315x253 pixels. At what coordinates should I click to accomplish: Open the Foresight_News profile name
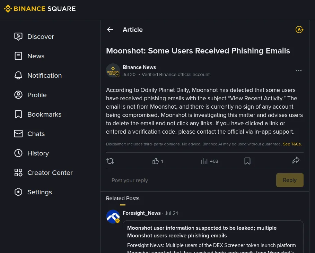[142, 213]
